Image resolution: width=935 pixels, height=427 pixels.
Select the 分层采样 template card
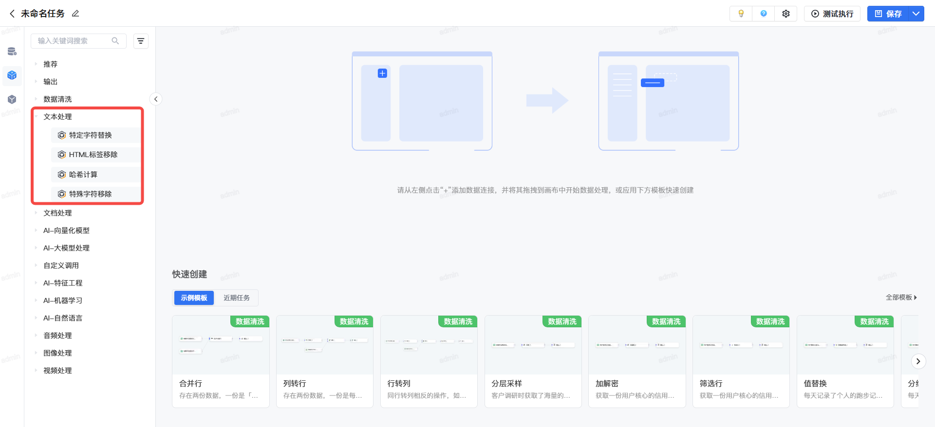(x=533, y=361)
